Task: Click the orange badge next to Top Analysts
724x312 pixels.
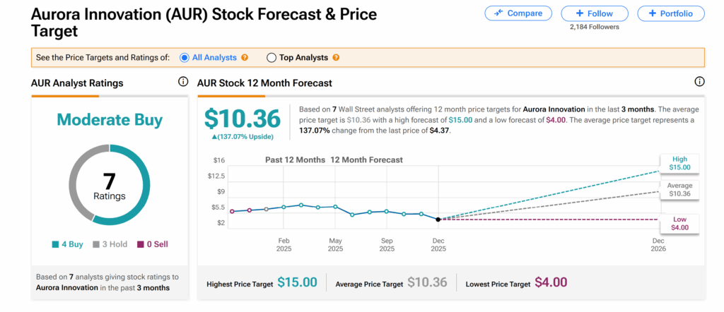Action: [x=336, y=57]
